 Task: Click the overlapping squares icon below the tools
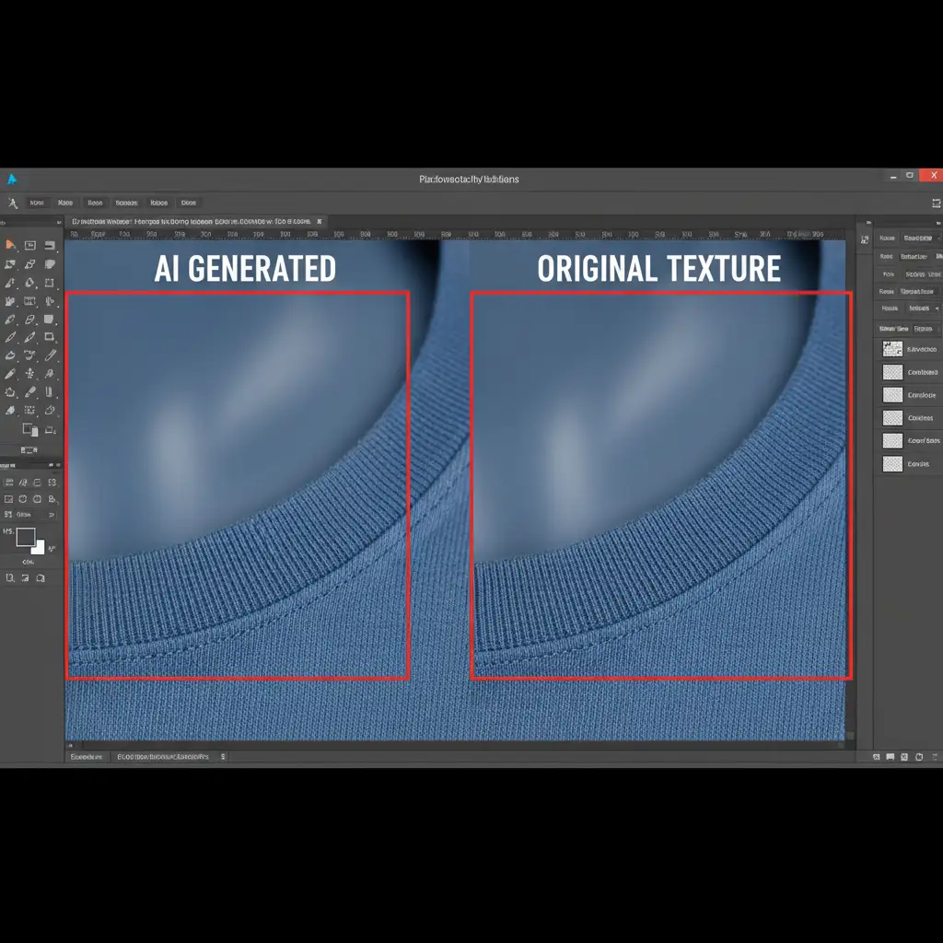pos(29,429)
